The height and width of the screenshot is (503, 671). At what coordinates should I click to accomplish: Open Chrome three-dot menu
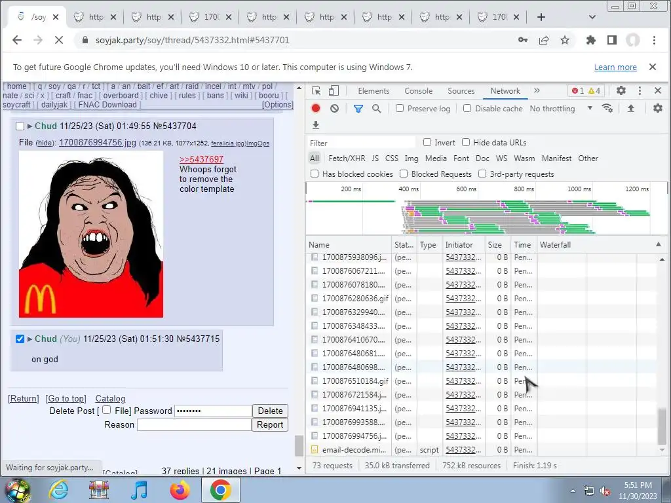[654, 40]
